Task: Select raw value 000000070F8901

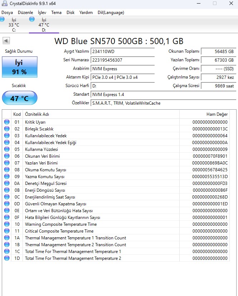Action: point(210,156)
